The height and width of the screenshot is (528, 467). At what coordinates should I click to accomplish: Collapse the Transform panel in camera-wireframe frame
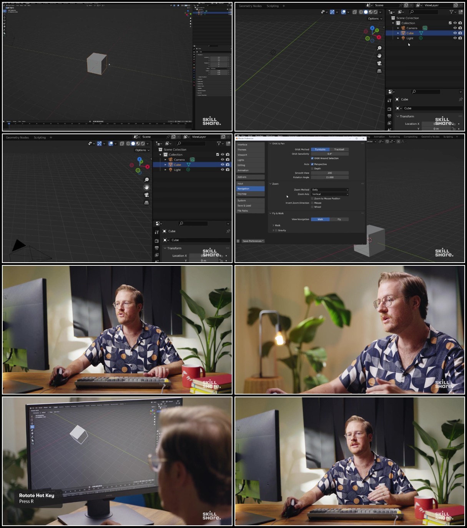click(x=165, y=248)
